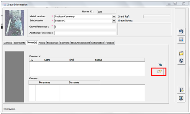Click the globe map icon
Image resolution: width=190 pixels, height=114 pixels.
tap(181, 61)
